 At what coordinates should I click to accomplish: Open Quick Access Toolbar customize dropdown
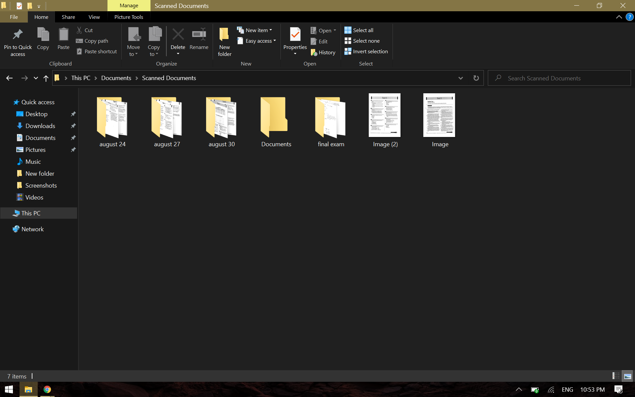(39, 6)
